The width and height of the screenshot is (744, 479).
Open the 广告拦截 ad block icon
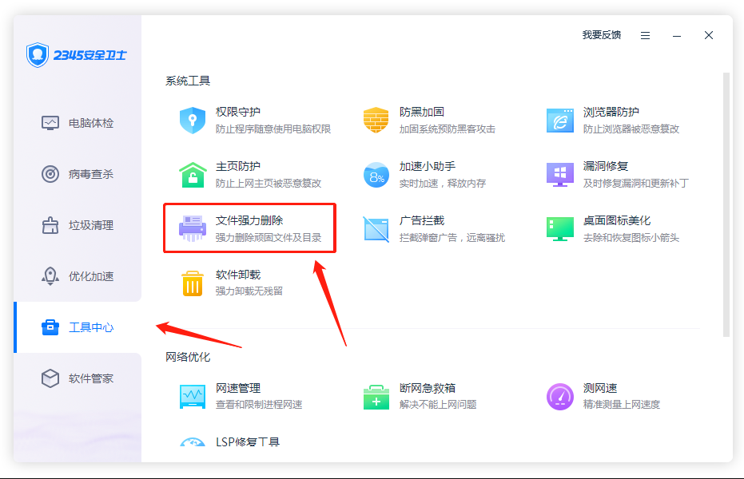tap(376, 228)
